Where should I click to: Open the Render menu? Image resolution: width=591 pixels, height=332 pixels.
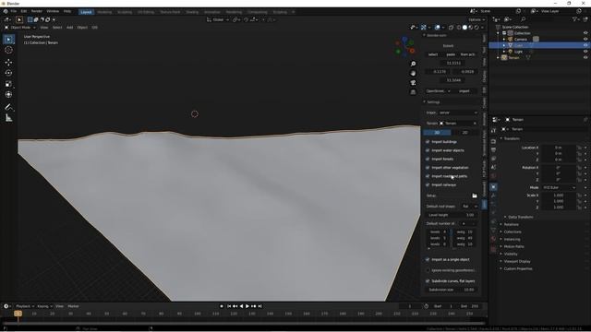37,12
